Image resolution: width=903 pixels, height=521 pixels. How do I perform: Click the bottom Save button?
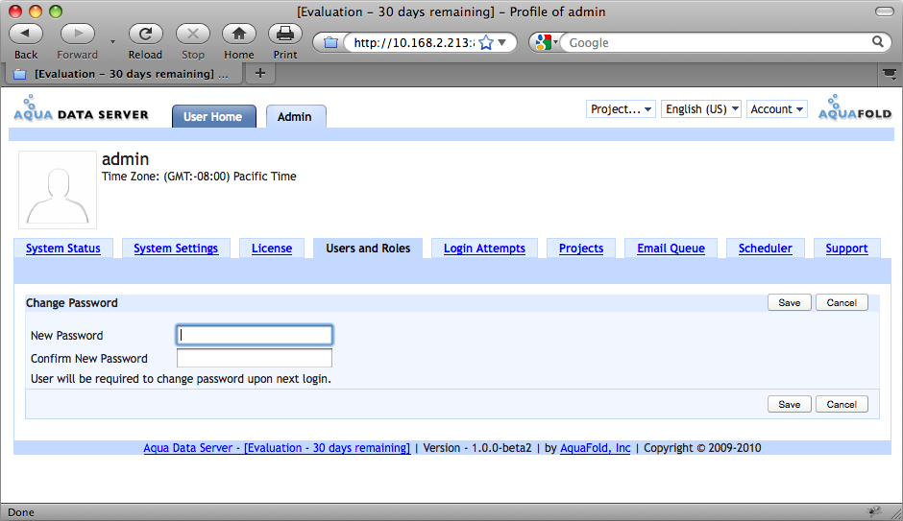tap(790, 404)
